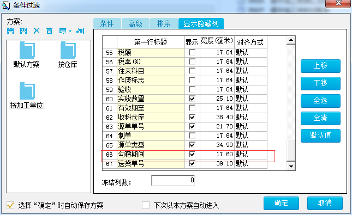This screenshot has width=352, height=215.
Task: Click the 默认 alignment cell in 税额 row
Action: 250,53
